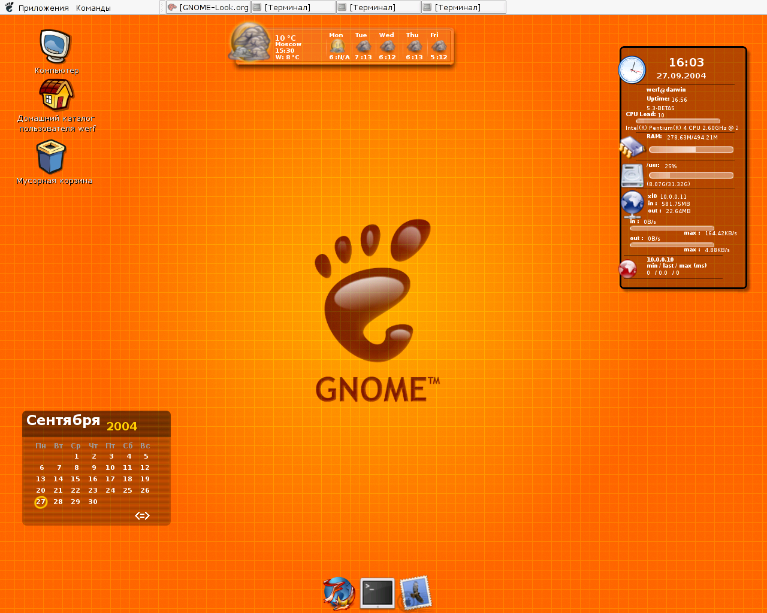Click the Uptime: 16:56 entry
Image resolution: width=767 pixels, height=613 pixels.
667,99
